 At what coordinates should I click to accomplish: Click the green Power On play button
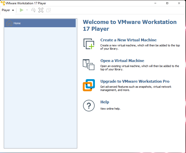[22, 10]
